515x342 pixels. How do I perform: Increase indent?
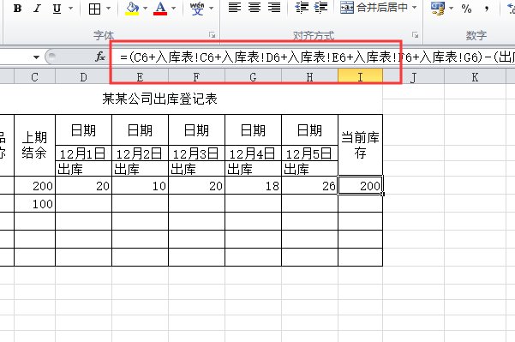coord(320,7)
